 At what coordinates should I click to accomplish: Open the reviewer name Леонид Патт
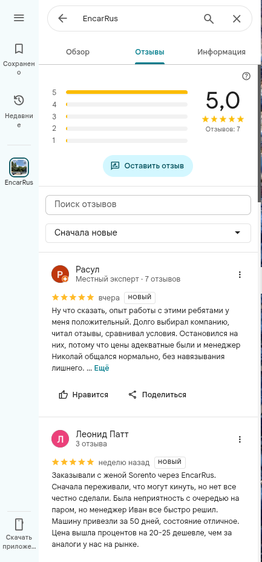pyautogui.click(x=102, y=434)
